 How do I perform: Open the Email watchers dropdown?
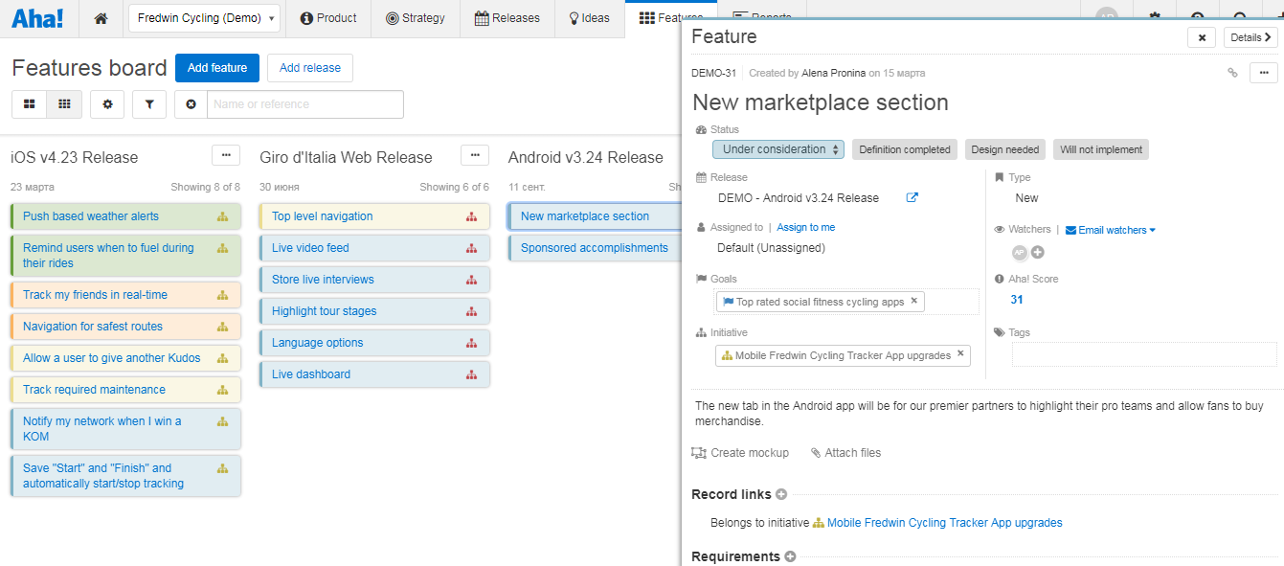[x=1111, y=230]
